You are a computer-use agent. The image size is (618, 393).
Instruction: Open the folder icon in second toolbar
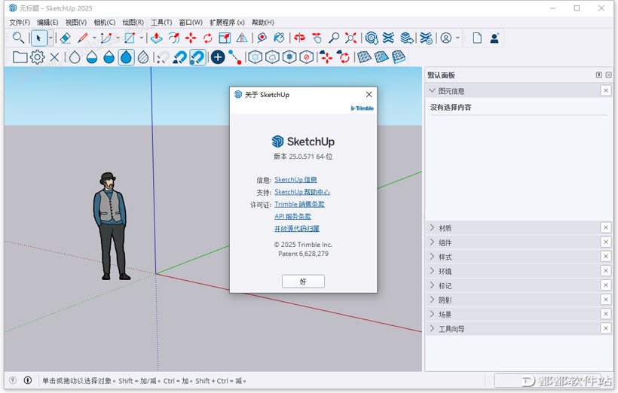point(20,57)
